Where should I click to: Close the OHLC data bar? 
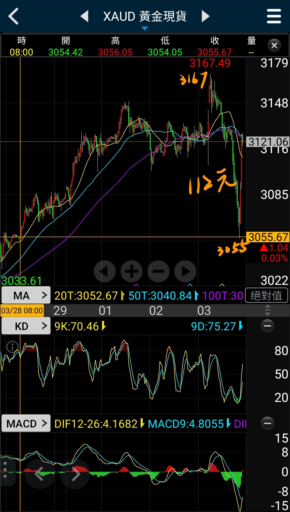(x=274, y=45)
